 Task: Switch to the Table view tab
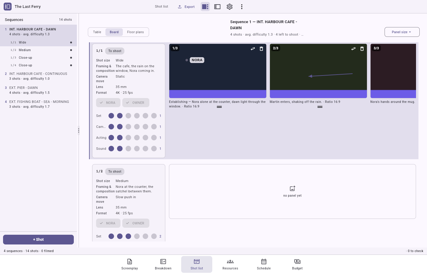tap(97, 32)
